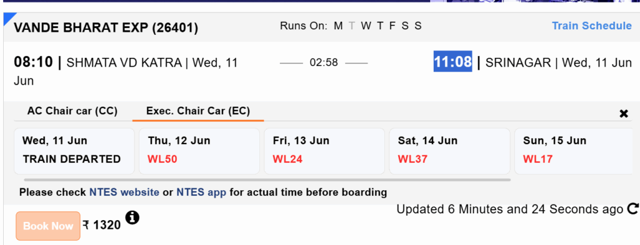The image size is (640, 245).
Task: Click the Book Now button
Action: click(47, 226)
